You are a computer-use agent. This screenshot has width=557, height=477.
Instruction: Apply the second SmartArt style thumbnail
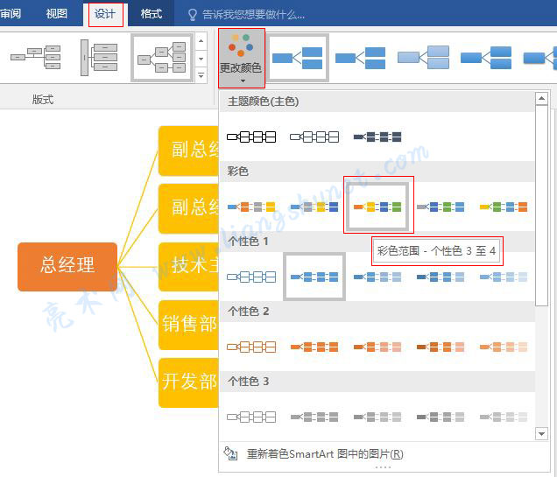click(360, 58)
